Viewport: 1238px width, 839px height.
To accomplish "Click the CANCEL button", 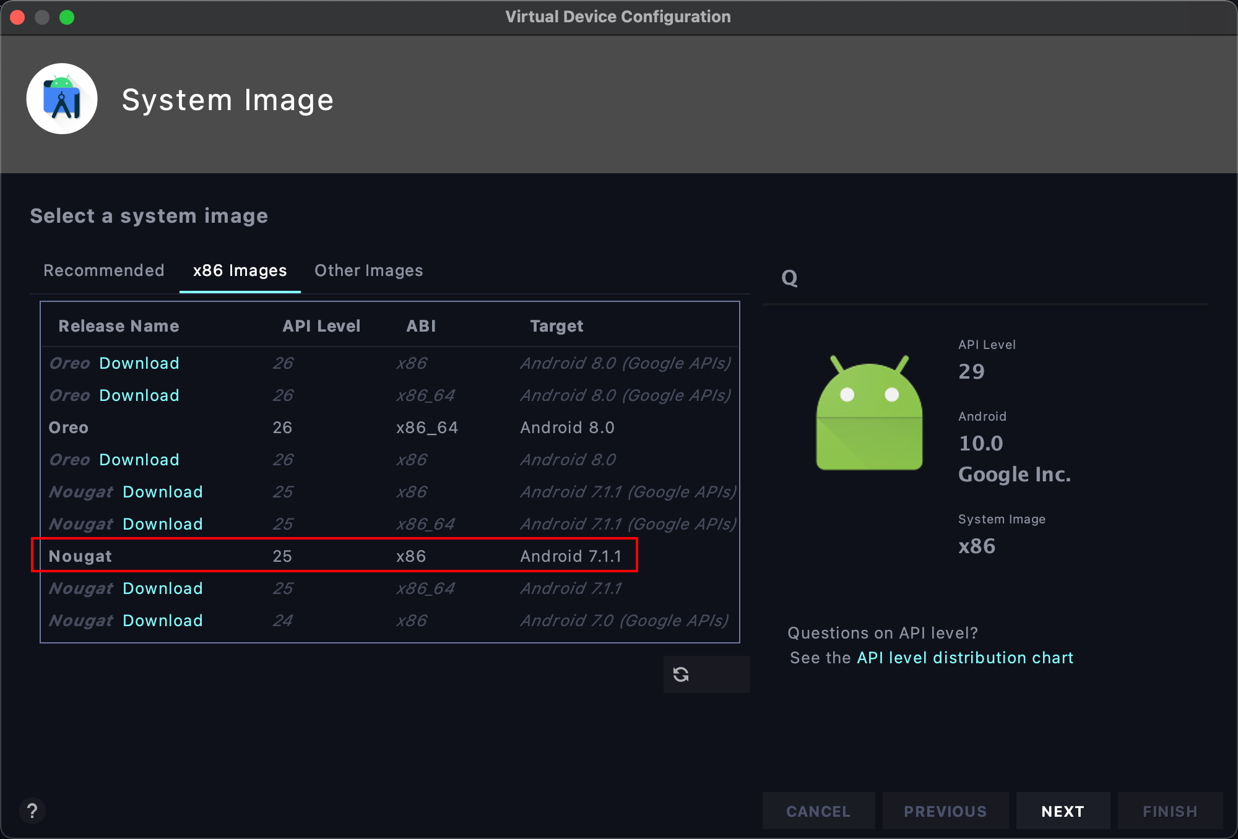I will (x=818, y=811).
